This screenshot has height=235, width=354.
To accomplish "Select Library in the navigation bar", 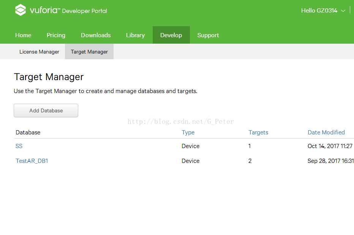I will click(x=135, y=35).
